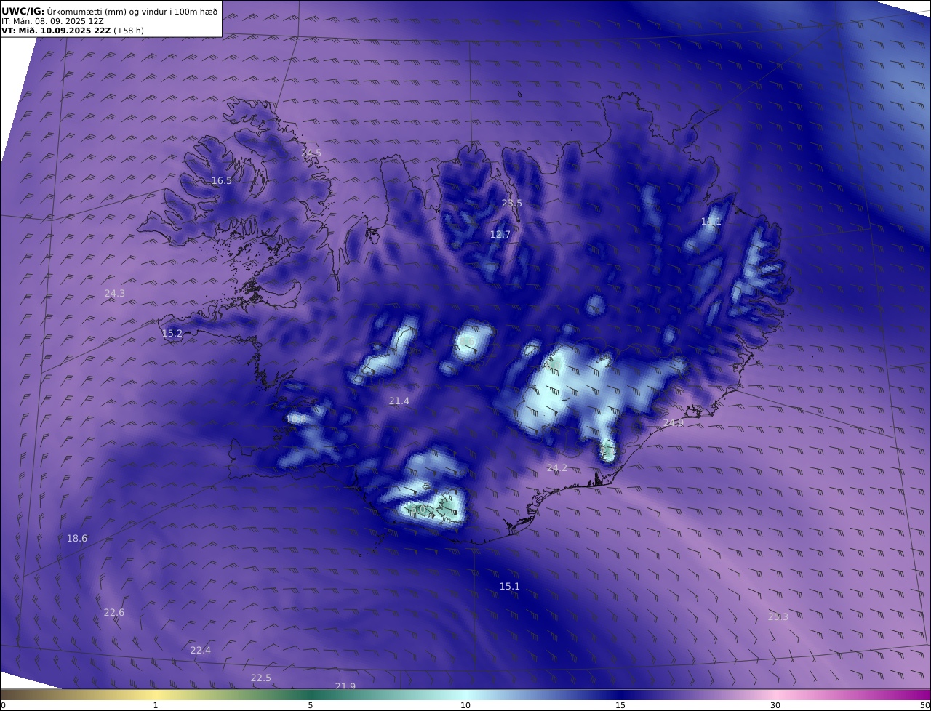Click the UWC/IG map title line
Viewport: 931px width, 711px height.
[x=110, y=11]
